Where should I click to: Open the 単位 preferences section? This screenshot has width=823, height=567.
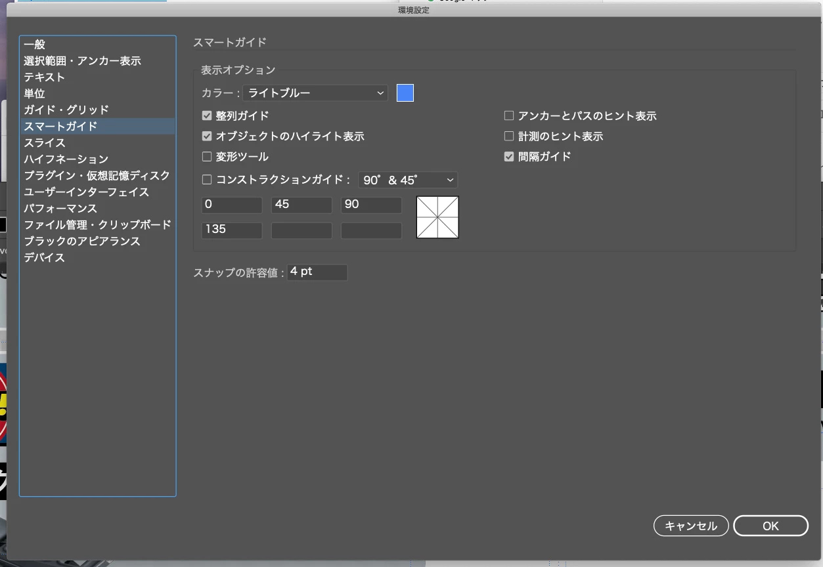pyautogui.click(x=97, y=94)
